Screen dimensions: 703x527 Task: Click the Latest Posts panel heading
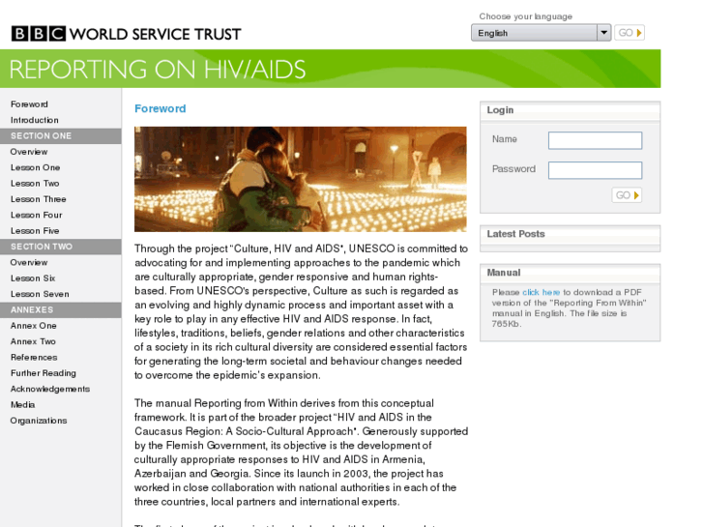515,234
